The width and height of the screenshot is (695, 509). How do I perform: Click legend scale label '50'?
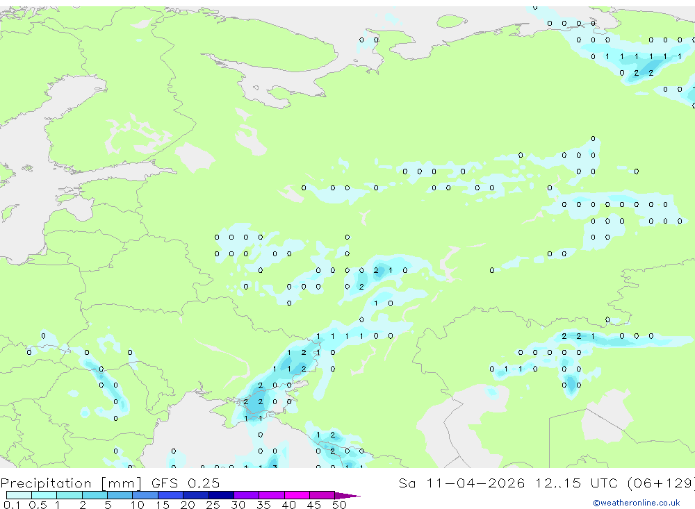[339, 505]
